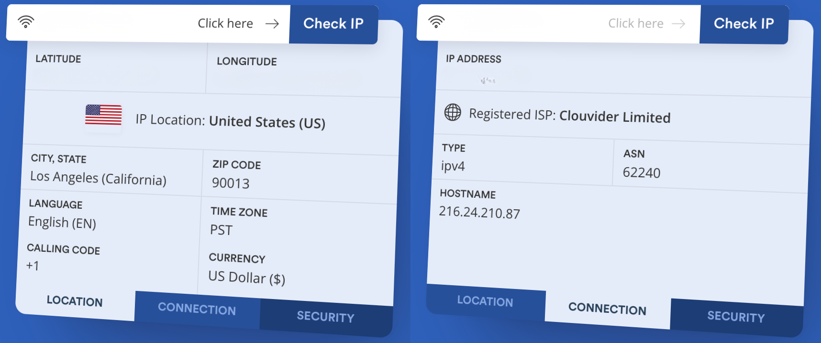Click the CURRENCY label
The image size is (821, 343).
coord(237,258)
